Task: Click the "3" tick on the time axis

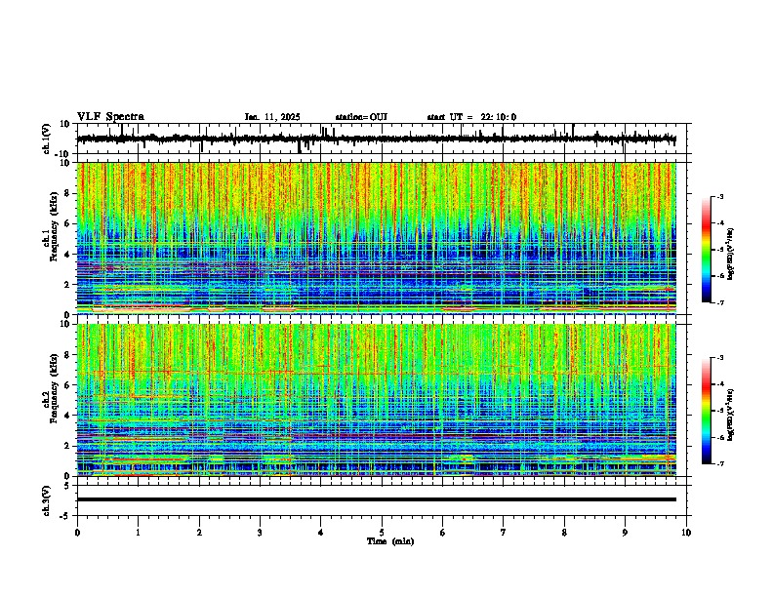Action: coord(260,533)
